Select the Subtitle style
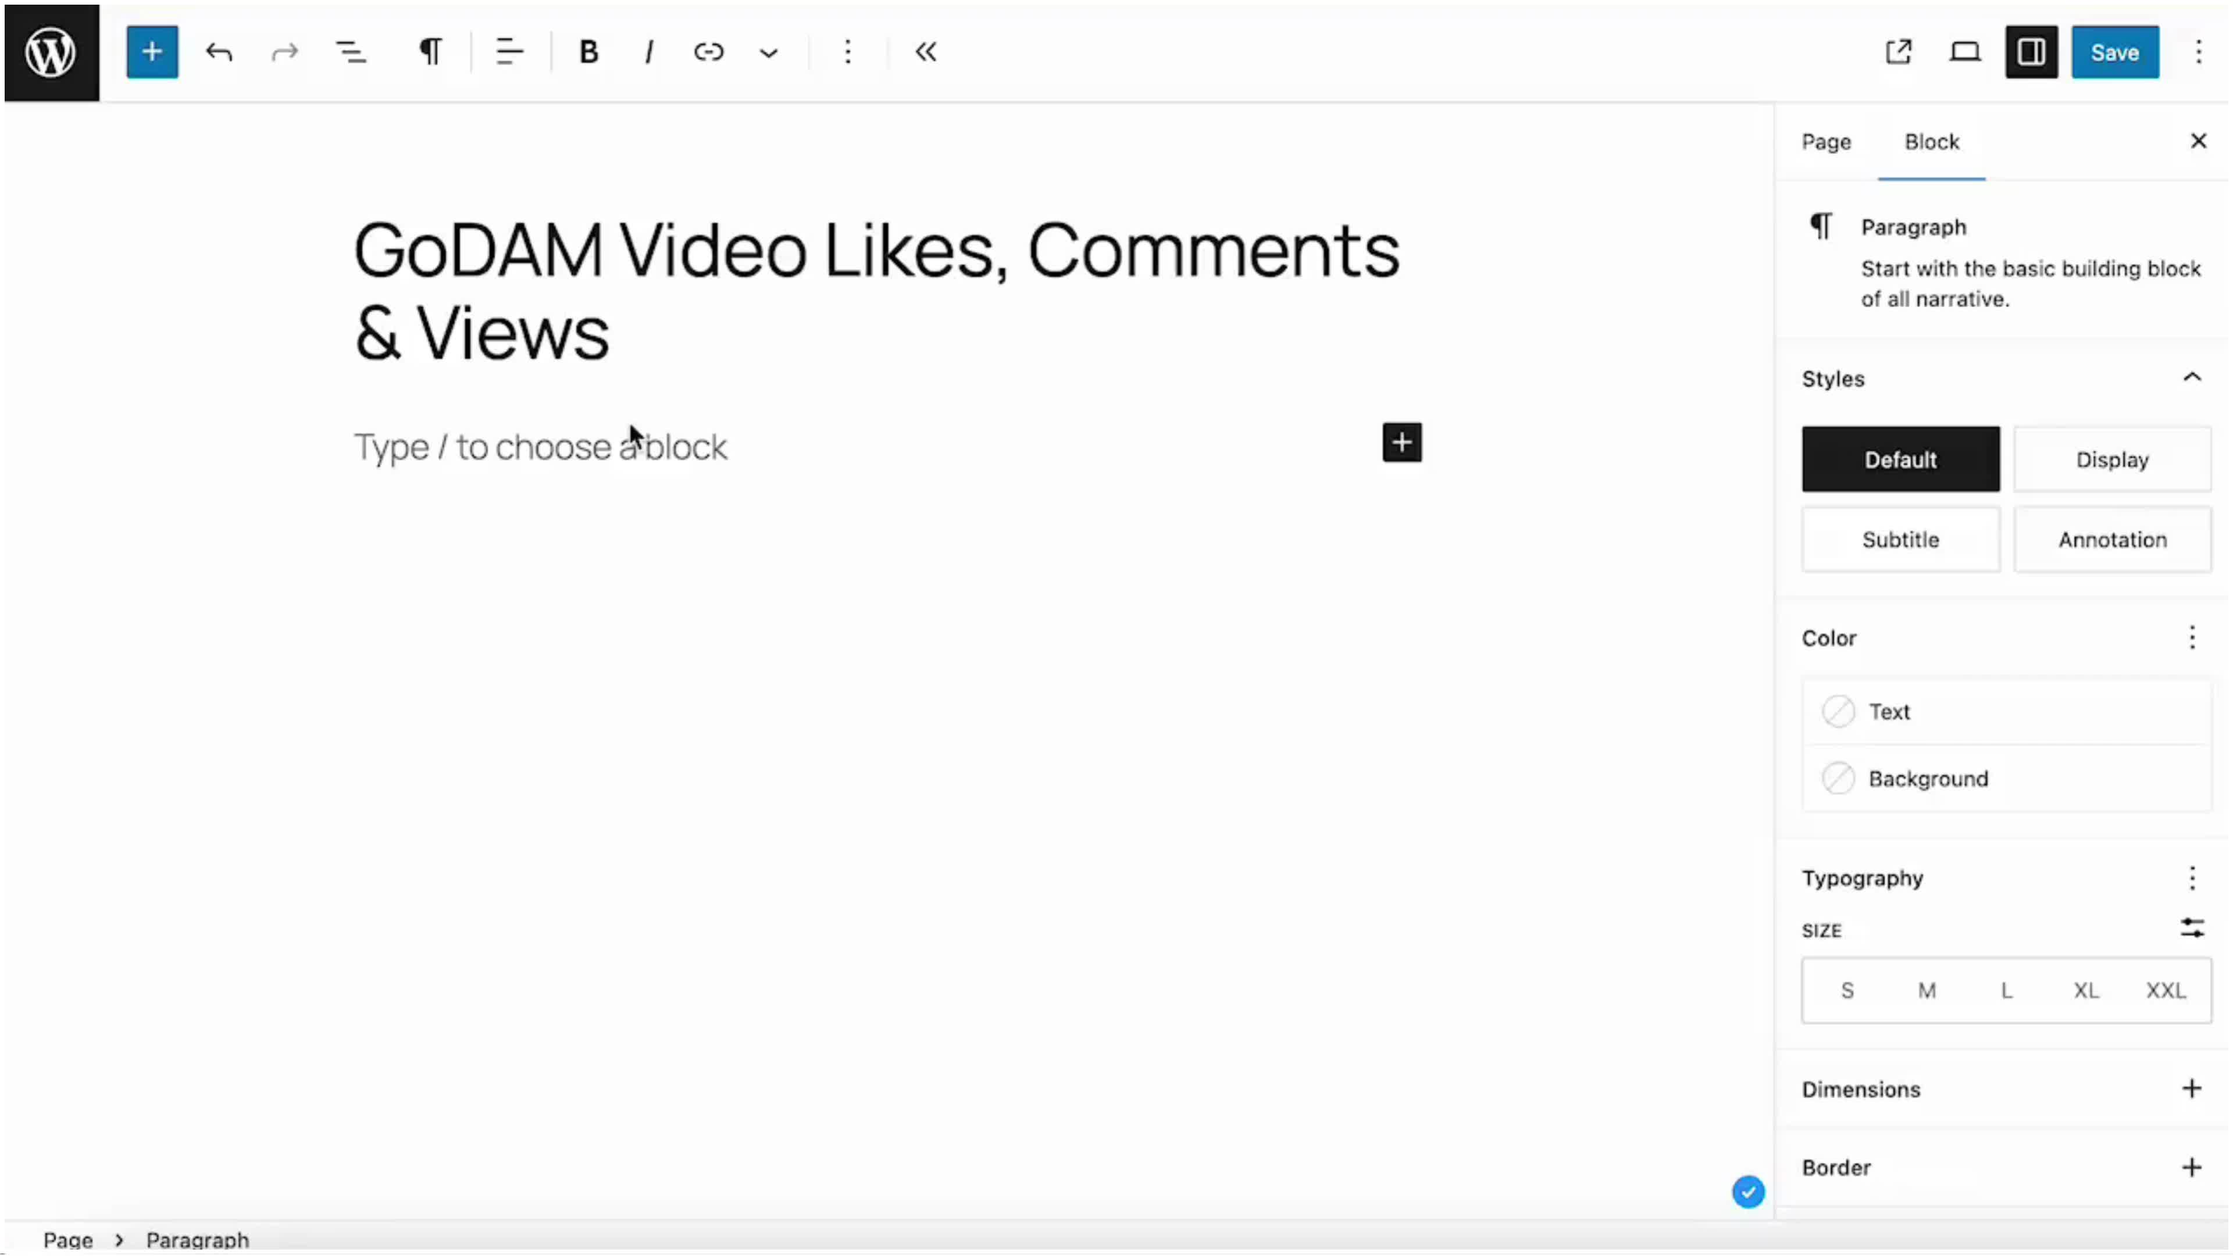Viewport: 2233px width, 1256px height. pos(1900,539)
